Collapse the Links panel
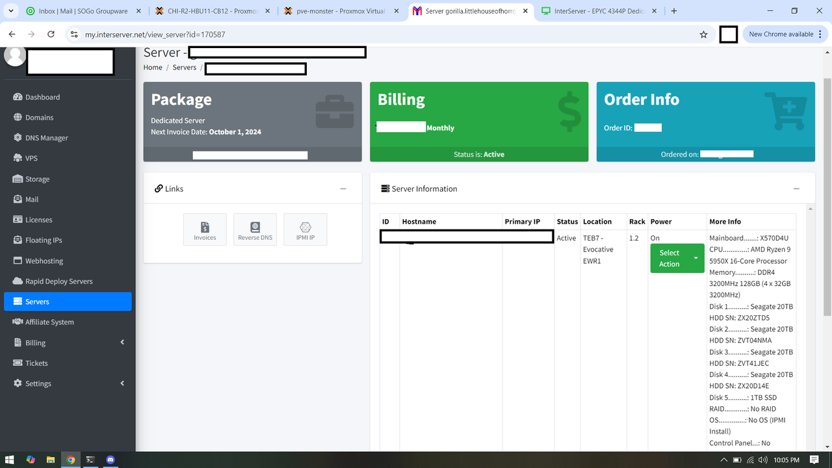The image size is (832, 468). click(x=343, y=189)
